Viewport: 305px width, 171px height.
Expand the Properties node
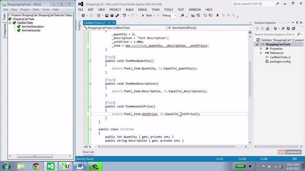pyautogui.click(x=261, y=49)
